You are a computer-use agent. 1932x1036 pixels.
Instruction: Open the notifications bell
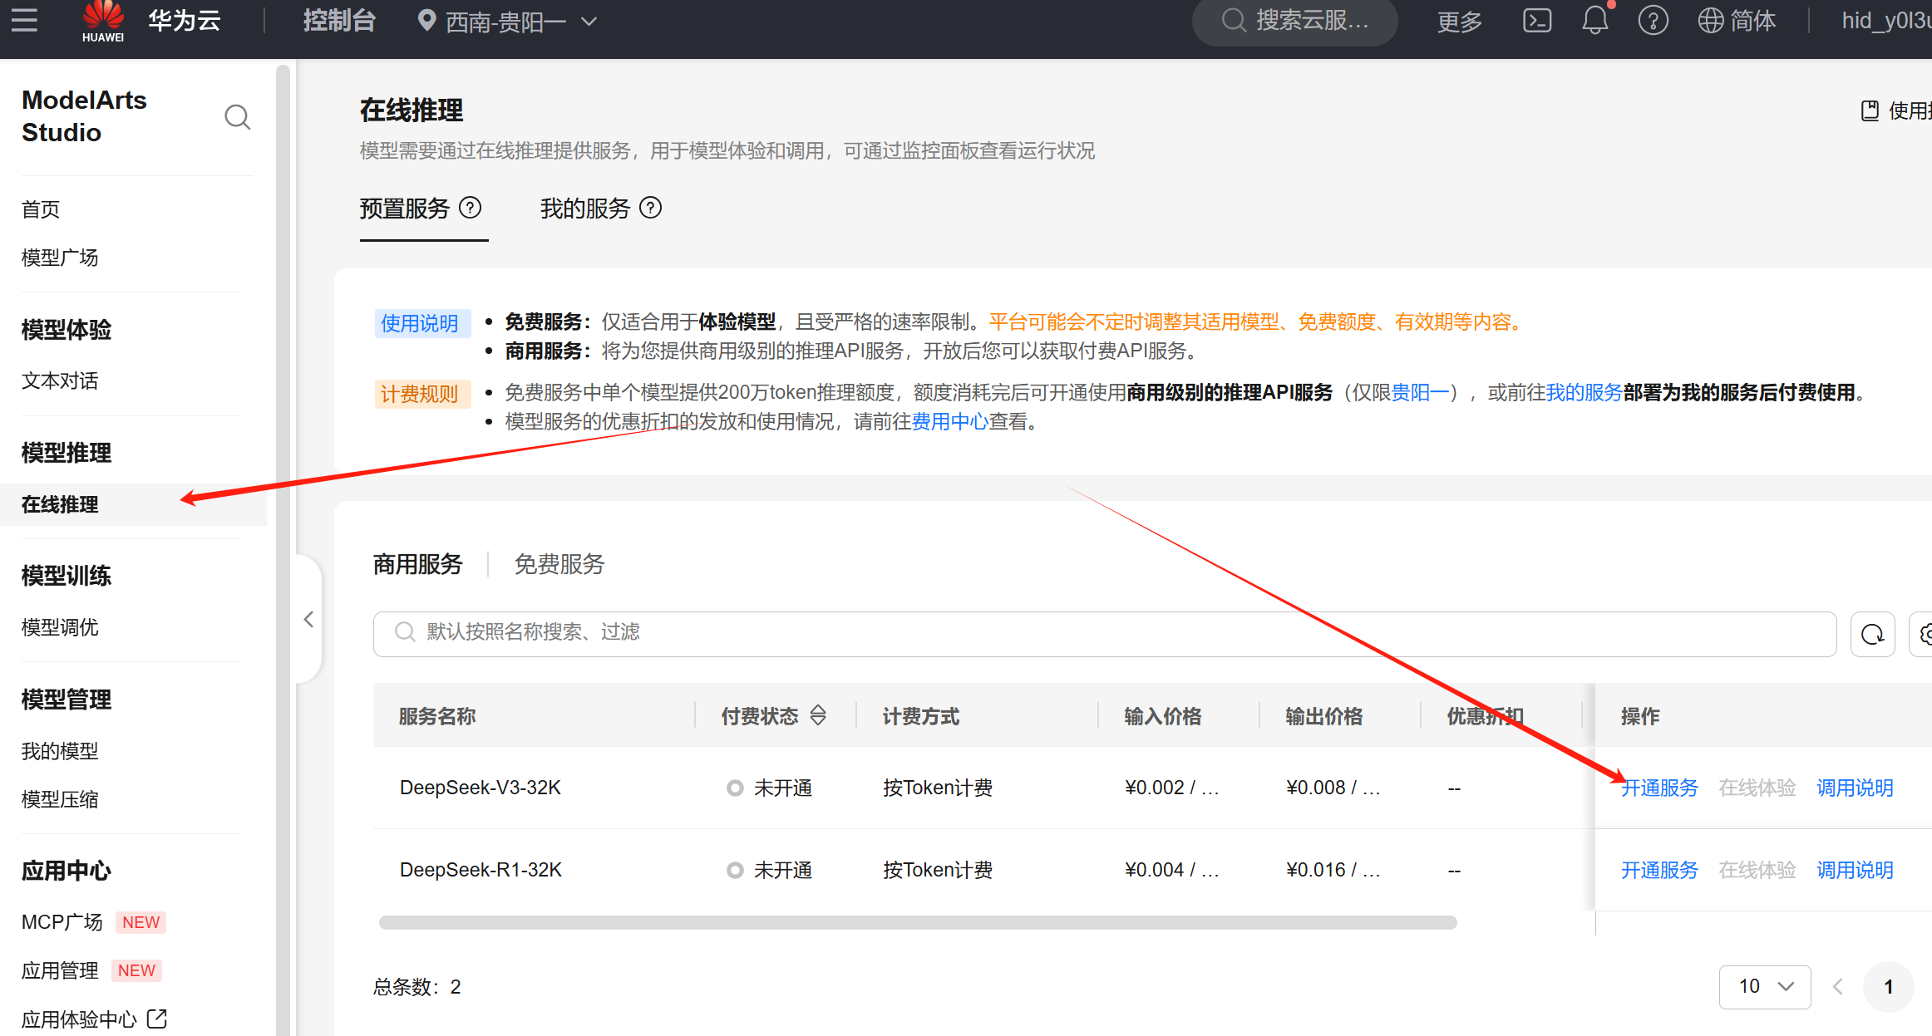tap(1594, 20)
